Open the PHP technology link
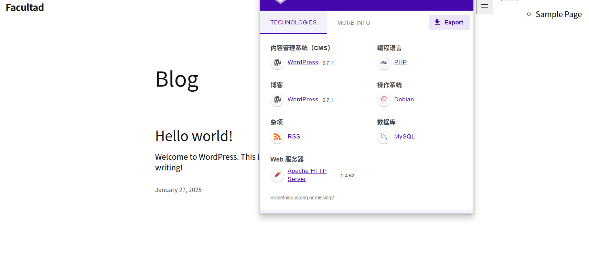589x257 pixels. pos(400,62)
